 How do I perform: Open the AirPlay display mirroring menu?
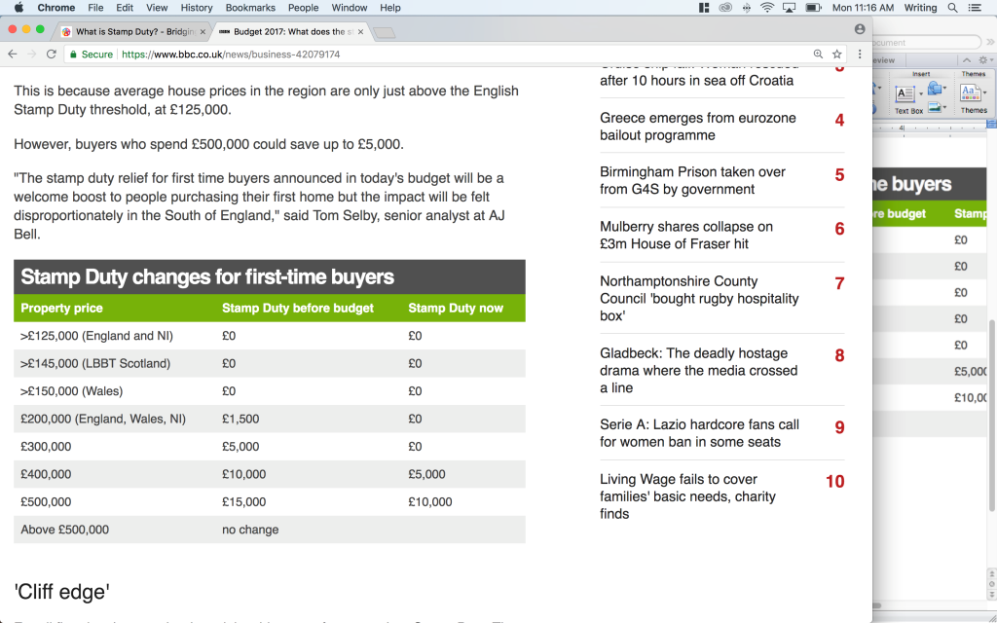[x=789, y=8]
